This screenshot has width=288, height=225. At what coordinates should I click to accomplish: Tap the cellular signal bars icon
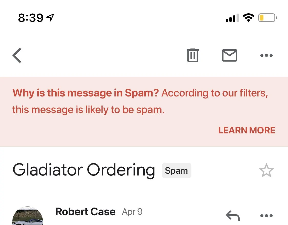click(232, 18)
